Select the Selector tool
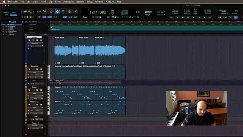The image size is (243, 137). point(57,11)
